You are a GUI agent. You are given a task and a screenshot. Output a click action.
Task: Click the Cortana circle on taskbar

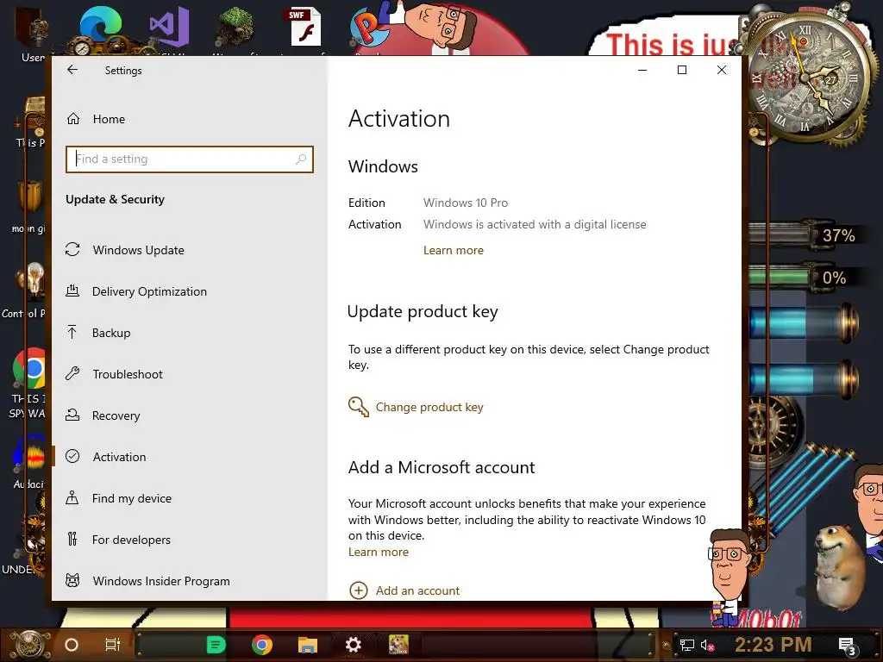72,645
